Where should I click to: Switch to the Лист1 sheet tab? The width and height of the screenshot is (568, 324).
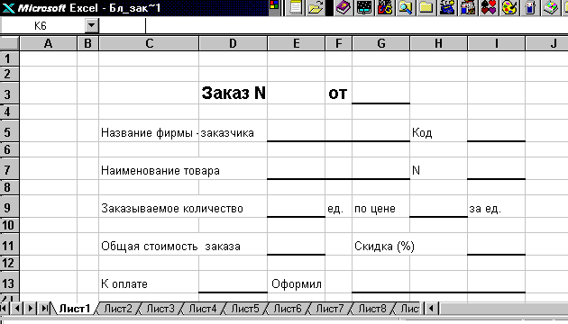coord(74,309)
